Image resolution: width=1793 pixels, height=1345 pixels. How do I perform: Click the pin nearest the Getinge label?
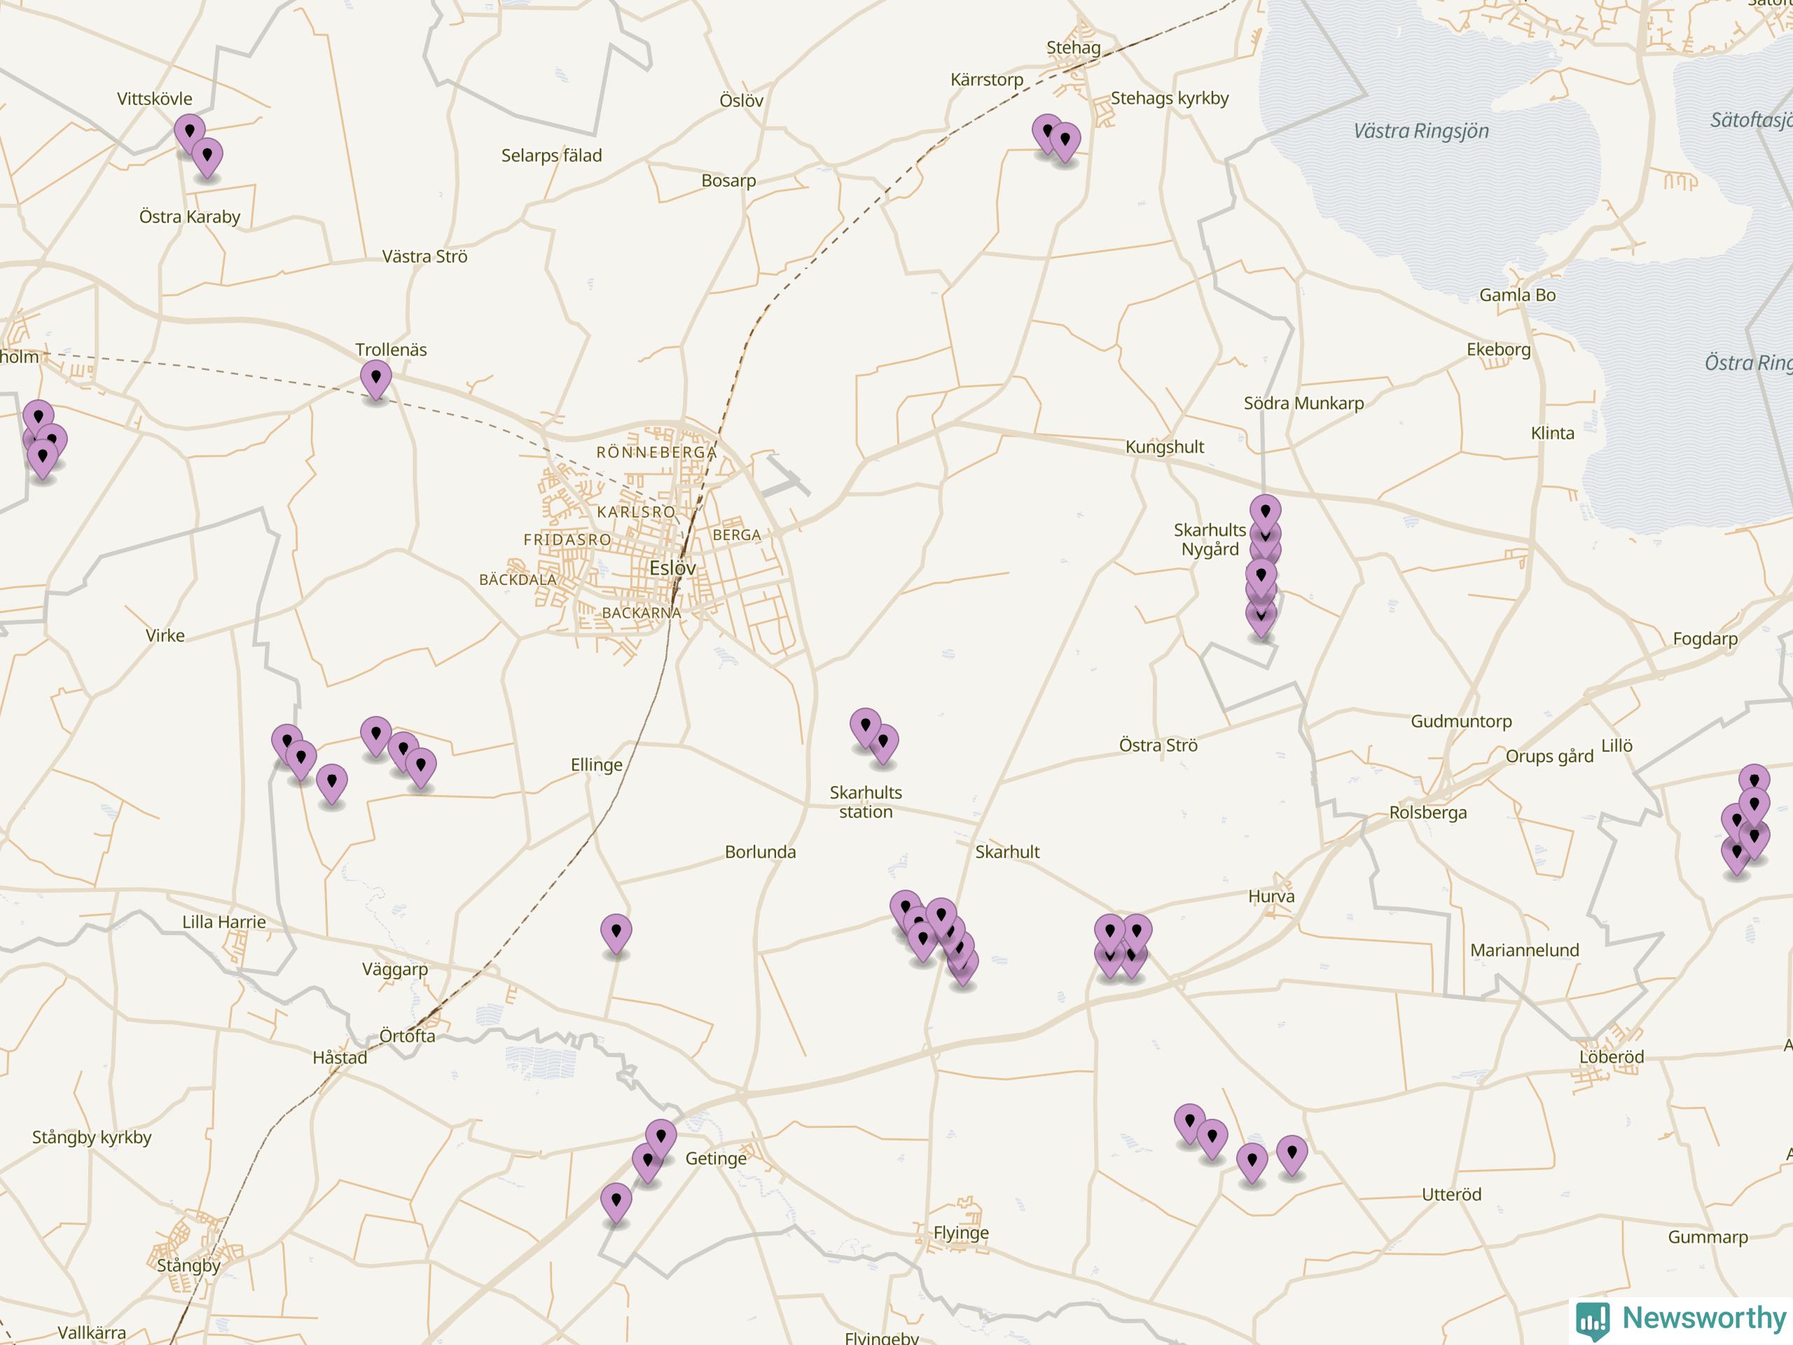point(661,1139)
